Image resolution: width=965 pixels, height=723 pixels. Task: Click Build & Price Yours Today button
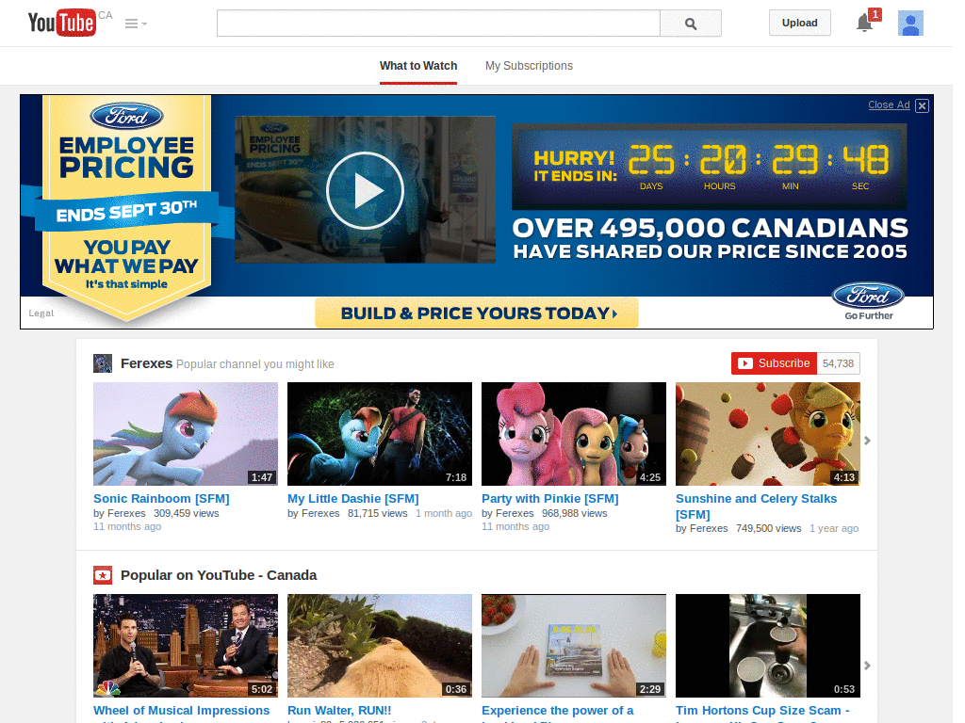pos(477,313)
